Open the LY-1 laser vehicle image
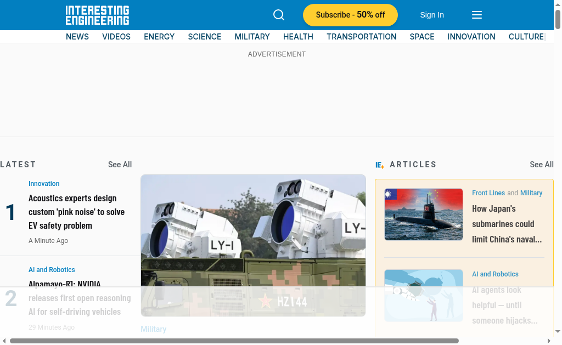This screenshot has width=562, height=345. pyautogui.click(x=253, y=245)
